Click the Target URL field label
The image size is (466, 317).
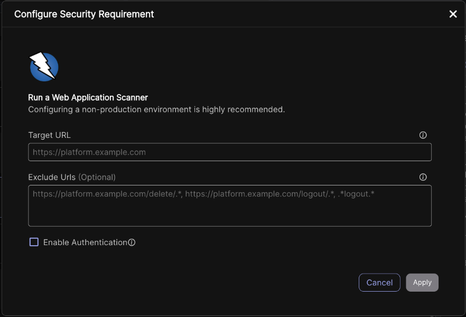pyautogui.click(x=49, y=135)
